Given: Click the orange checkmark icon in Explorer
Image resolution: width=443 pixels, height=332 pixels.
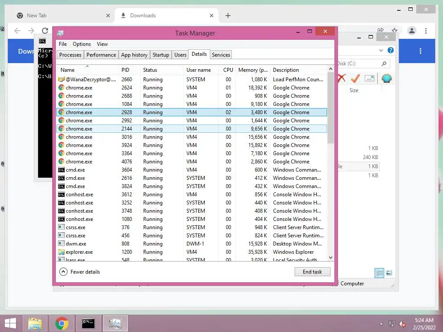Looking at the screenshot, I should pyautogui.click(x=355, y=78).
